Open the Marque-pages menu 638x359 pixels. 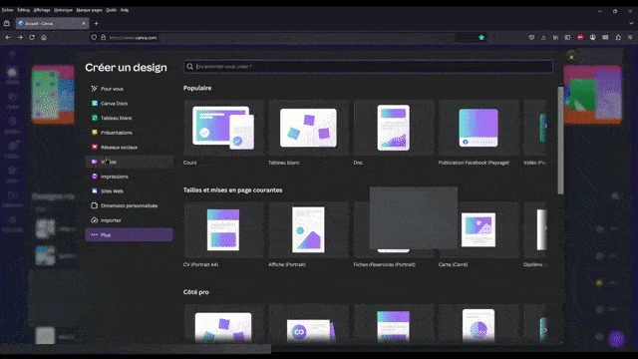click(89, 10)
